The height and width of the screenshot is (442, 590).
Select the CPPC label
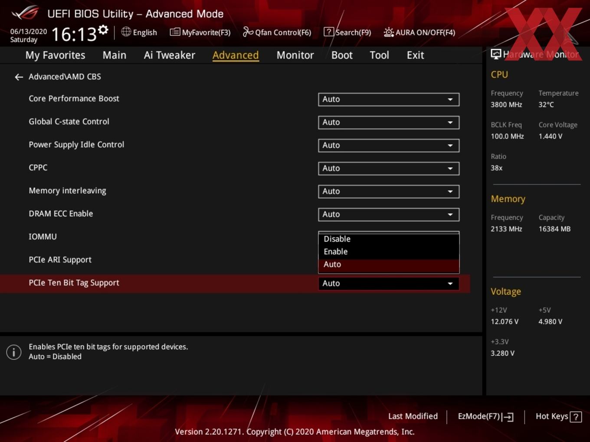tap(38, 168)
